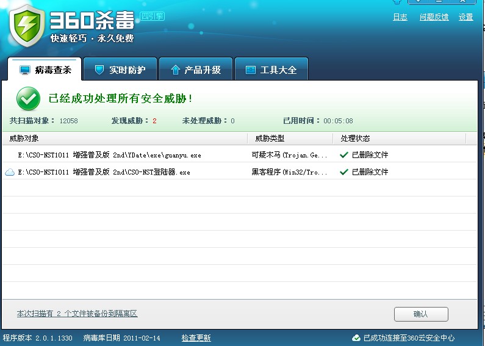Click the 360 shield logo
The height and width of the screenshot is (346, 485).
27,26
